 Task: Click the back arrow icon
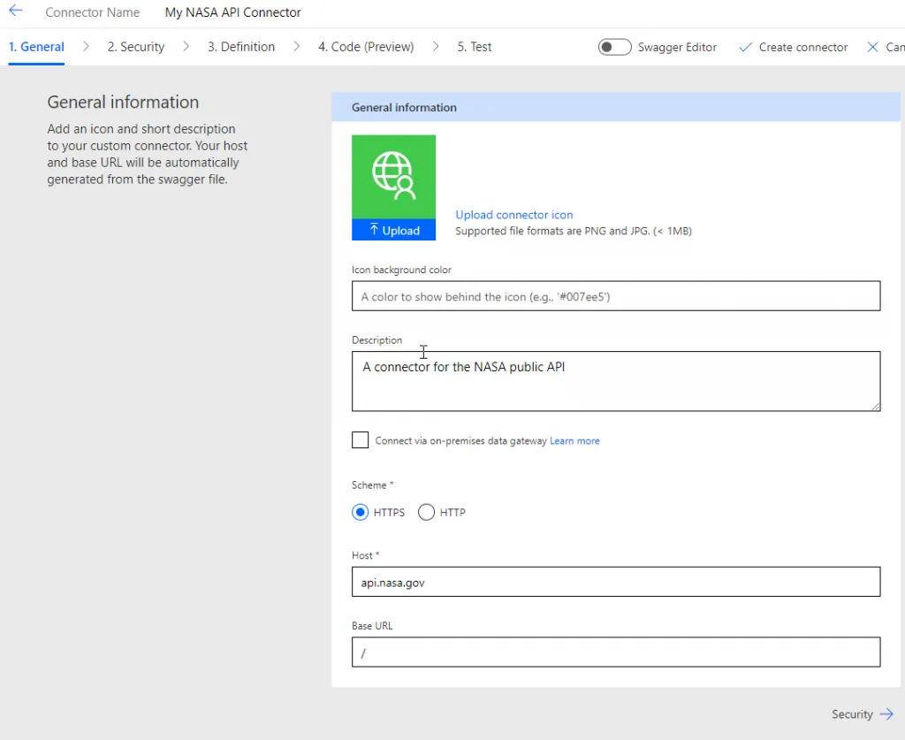[15, 11]
